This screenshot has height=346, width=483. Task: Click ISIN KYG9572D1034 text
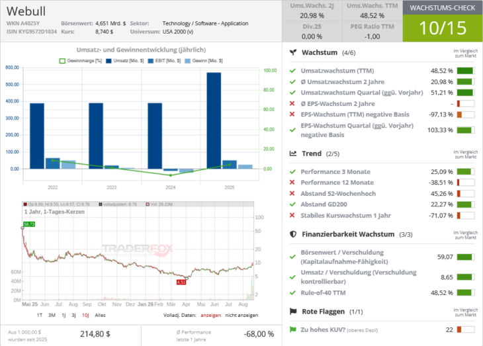pos(32,32)
